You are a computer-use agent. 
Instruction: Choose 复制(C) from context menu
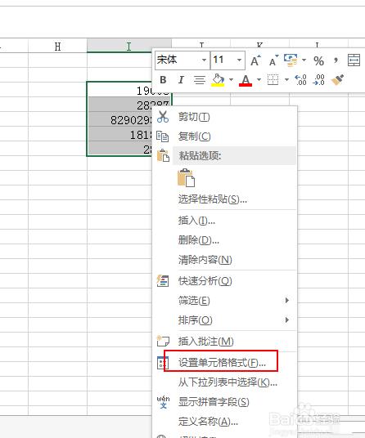(x=225, y=136)
